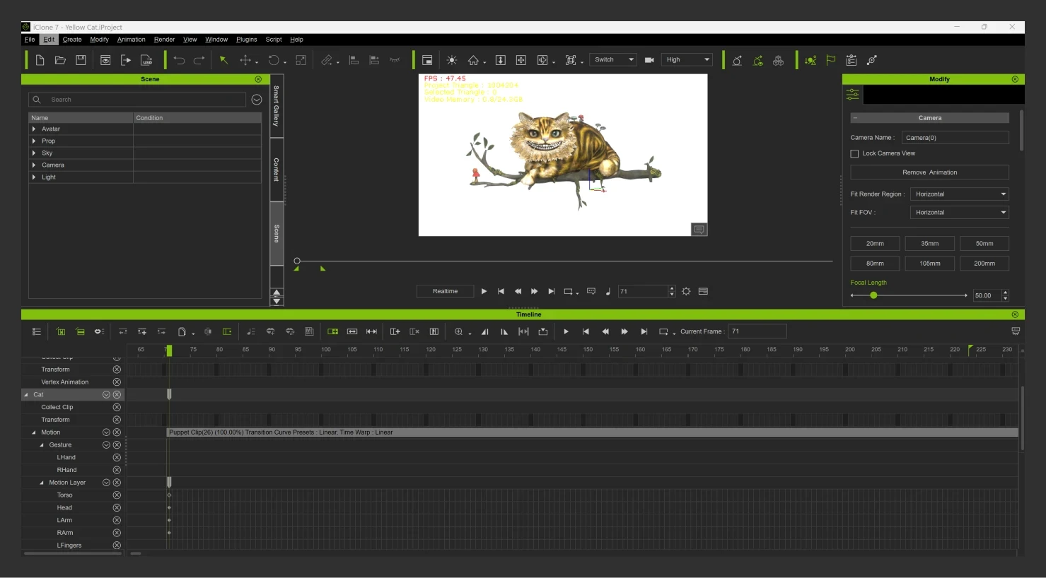Open the File menu

[x=30, y=40]
